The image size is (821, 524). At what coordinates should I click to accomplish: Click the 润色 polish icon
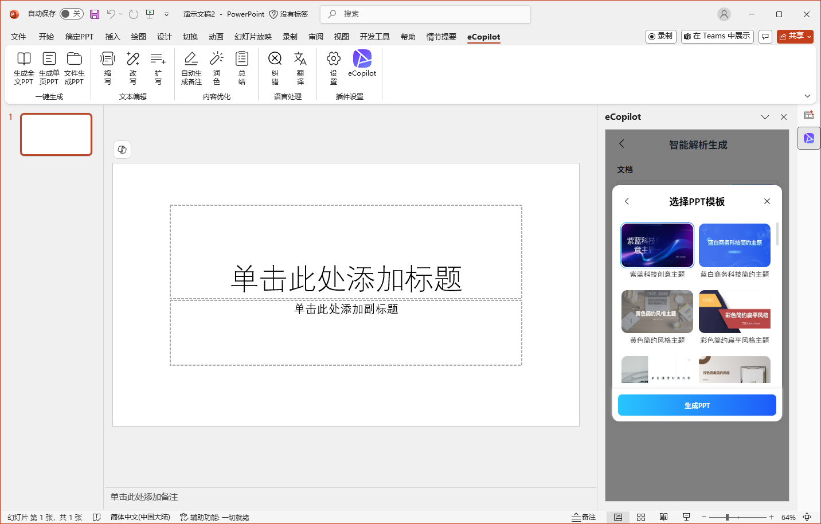point(217,59)
